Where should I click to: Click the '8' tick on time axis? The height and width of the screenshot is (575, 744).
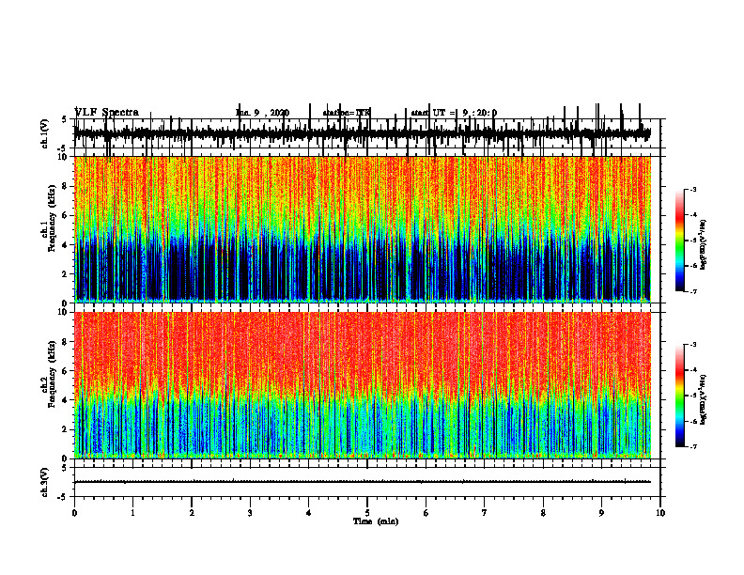pyautogui.click(x=543, y=513)
